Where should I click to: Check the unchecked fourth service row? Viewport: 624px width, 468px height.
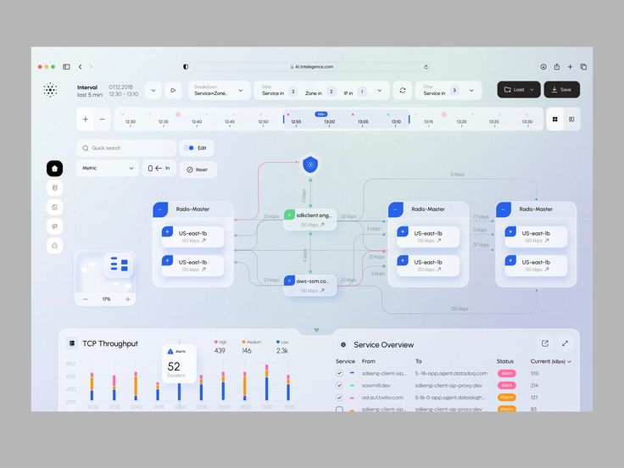click(x=339, y=409)
